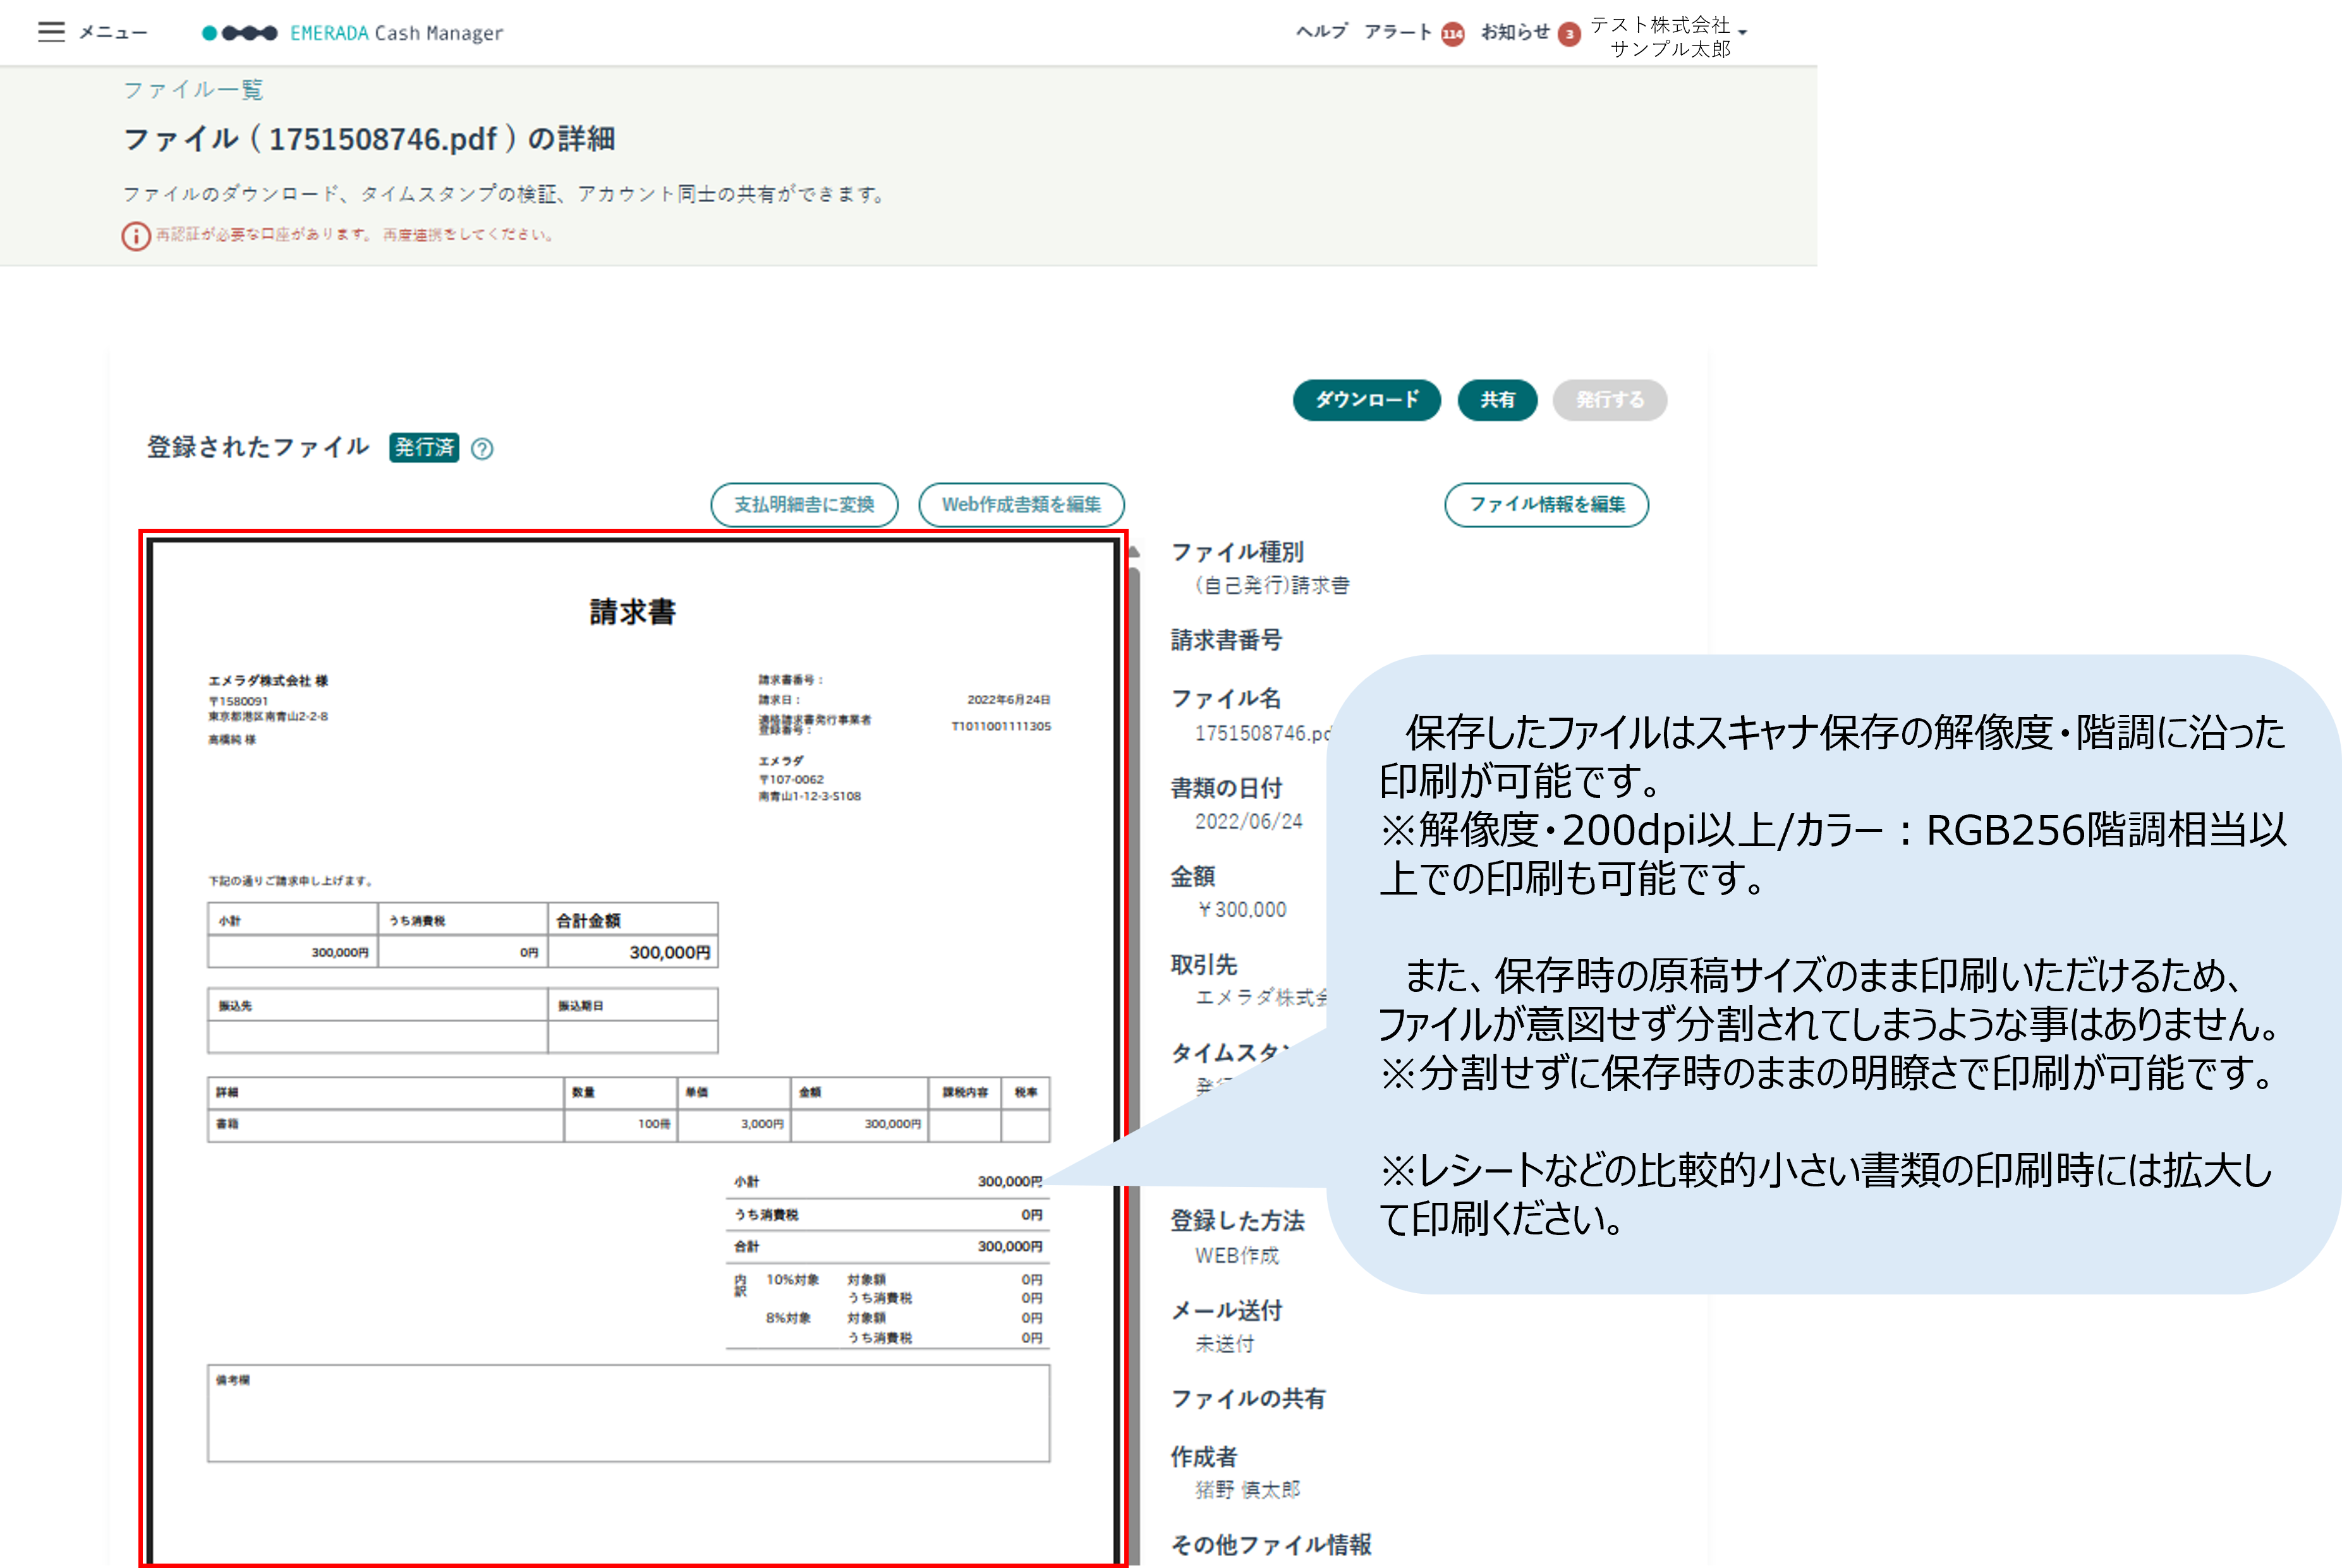Open the アラート menu item
Viewport: 2342px width, 1568px height.
tap(1397, 32)
